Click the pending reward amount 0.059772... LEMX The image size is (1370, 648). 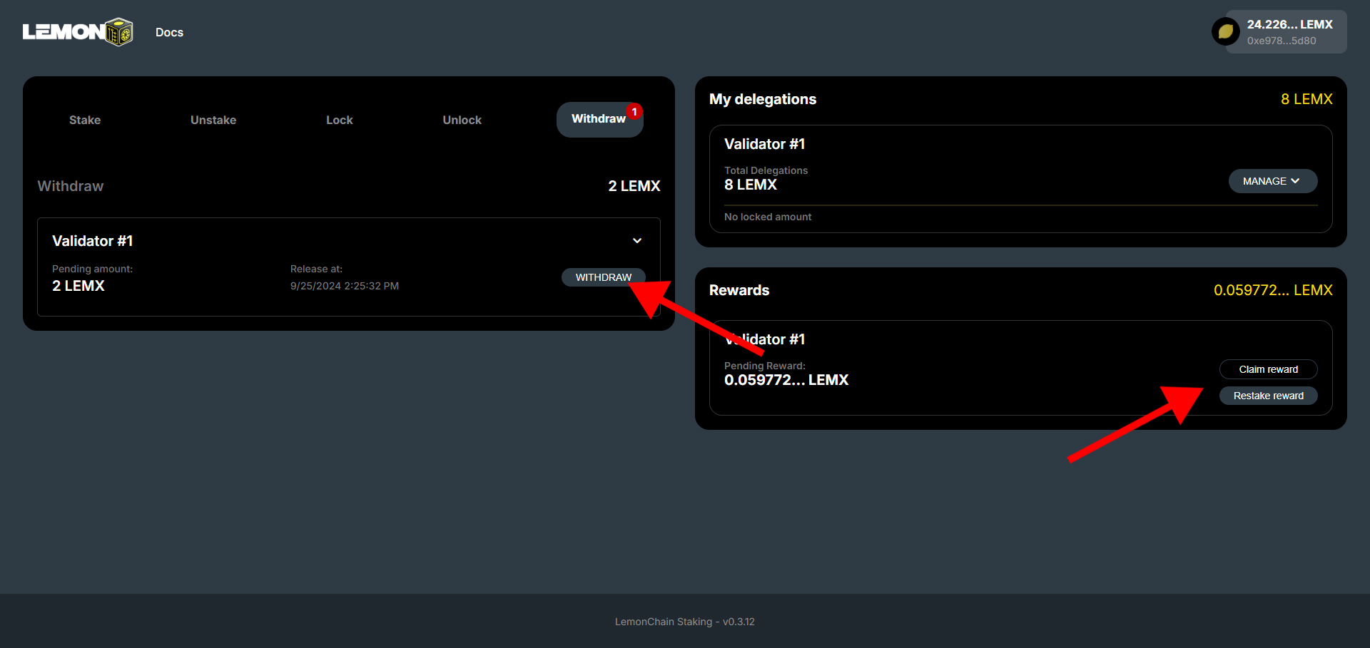[786, 380]
